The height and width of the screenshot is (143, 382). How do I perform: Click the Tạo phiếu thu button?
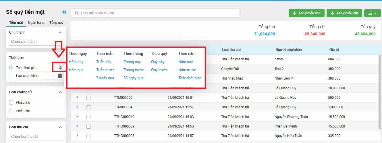click(x=306, y=13)
